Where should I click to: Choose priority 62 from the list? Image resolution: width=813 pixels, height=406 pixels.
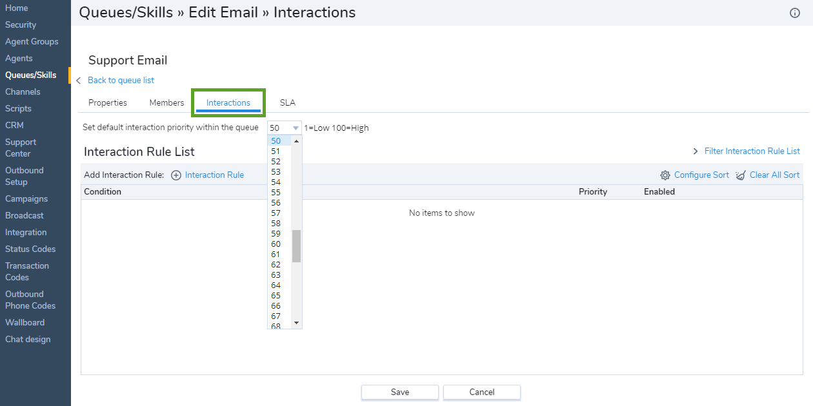pos(279,264)
